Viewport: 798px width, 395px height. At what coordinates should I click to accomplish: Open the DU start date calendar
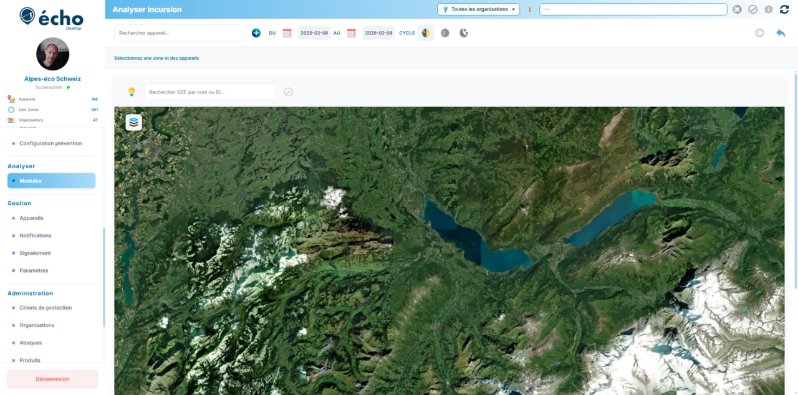[287, 33]
